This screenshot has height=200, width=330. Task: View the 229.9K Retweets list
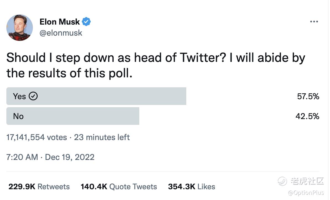[39, 187]
